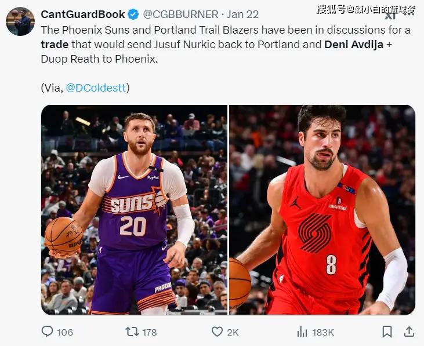Viewport: 424px width, 346px height.
Task: Open the CantGuardBook display name
Action: (x=83, y=14)
